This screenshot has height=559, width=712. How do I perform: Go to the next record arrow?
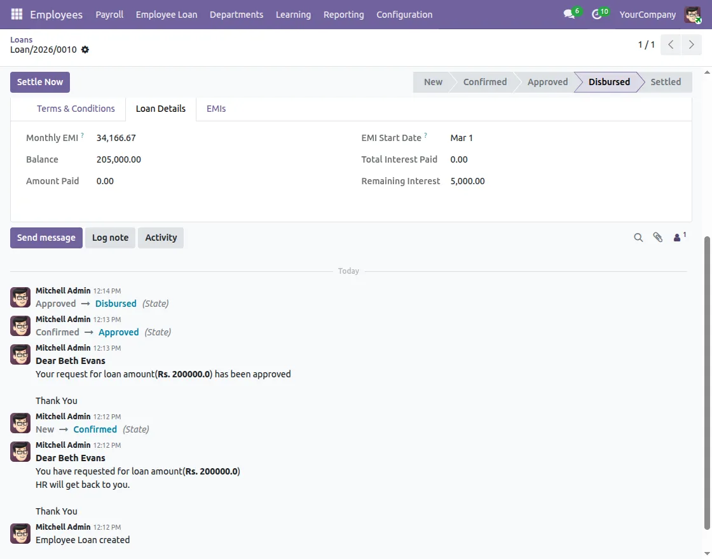click(691, 45)
